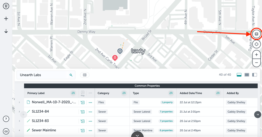The image size is (262, 137).
Task: Show SL1234-83 on the map
Action: (x=83, y=121)
